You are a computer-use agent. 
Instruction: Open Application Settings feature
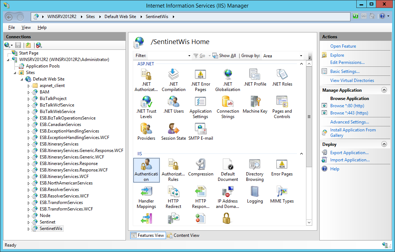coord(200,107)
